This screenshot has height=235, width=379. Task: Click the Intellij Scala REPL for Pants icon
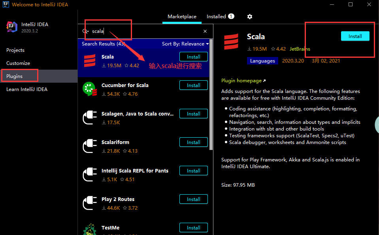90,174
